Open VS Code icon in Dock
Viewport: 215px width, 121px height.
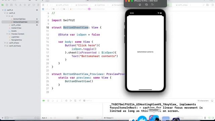[x=132, y=120]
